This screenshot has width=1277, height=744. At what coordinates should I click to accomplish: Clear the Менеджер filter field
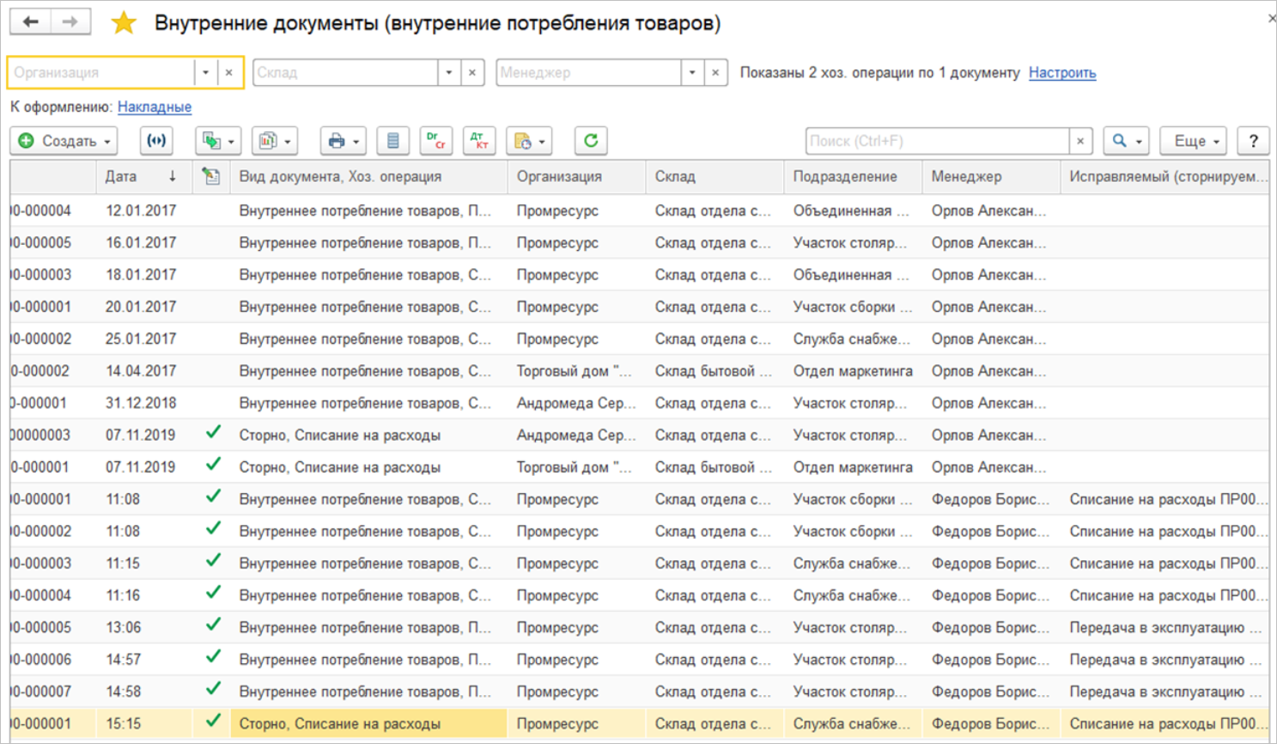click(715, 73)
